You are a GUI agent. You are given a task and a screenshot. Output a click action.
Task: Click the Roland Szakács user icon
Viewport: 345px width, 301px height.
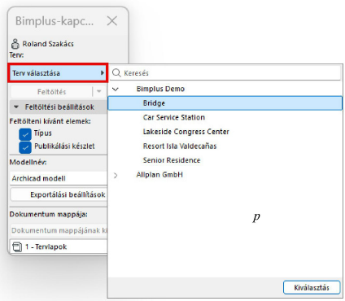[x=15, y=44]
